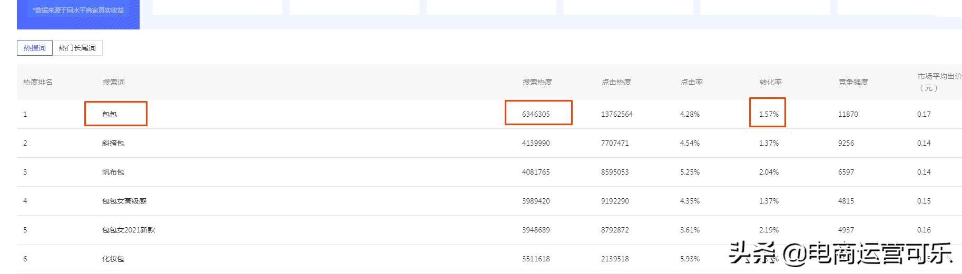Click the 点击热度 column header
Image resolution: width=962 pixels, height=274 pixels.
[616, 82]
